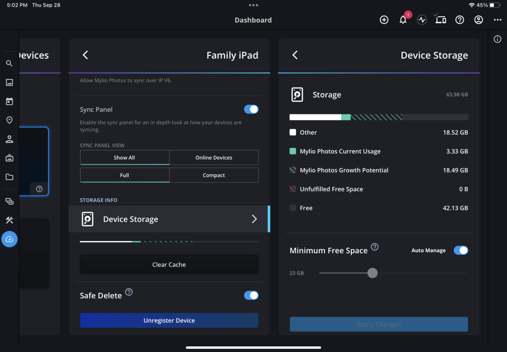Select the Dashboard gauge icon
This screenshot has height=352, width=507.
click(x=9, y=239)
